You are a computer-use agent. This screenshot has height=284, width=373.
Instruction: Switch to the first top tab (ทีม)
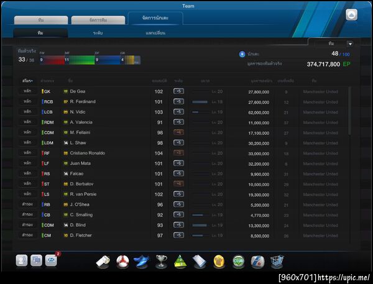(x=41, y=20)
